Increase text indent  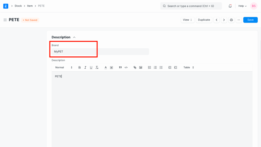pos(176,68)
